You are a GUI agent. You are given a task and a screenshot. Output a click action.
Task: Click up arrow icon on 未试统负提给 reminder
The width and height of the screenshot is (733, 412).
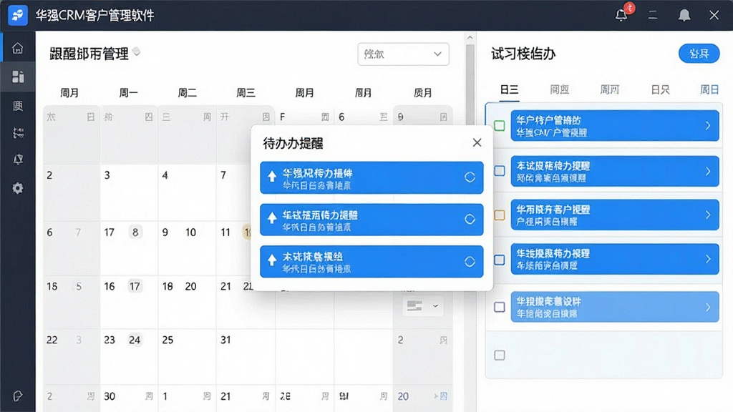[271, 260]
